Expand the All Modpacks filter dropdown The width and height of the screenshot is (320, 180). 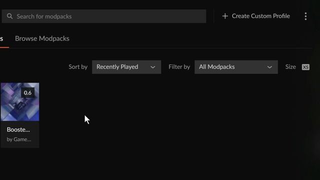pyautogui.click(x=236, y=67)
